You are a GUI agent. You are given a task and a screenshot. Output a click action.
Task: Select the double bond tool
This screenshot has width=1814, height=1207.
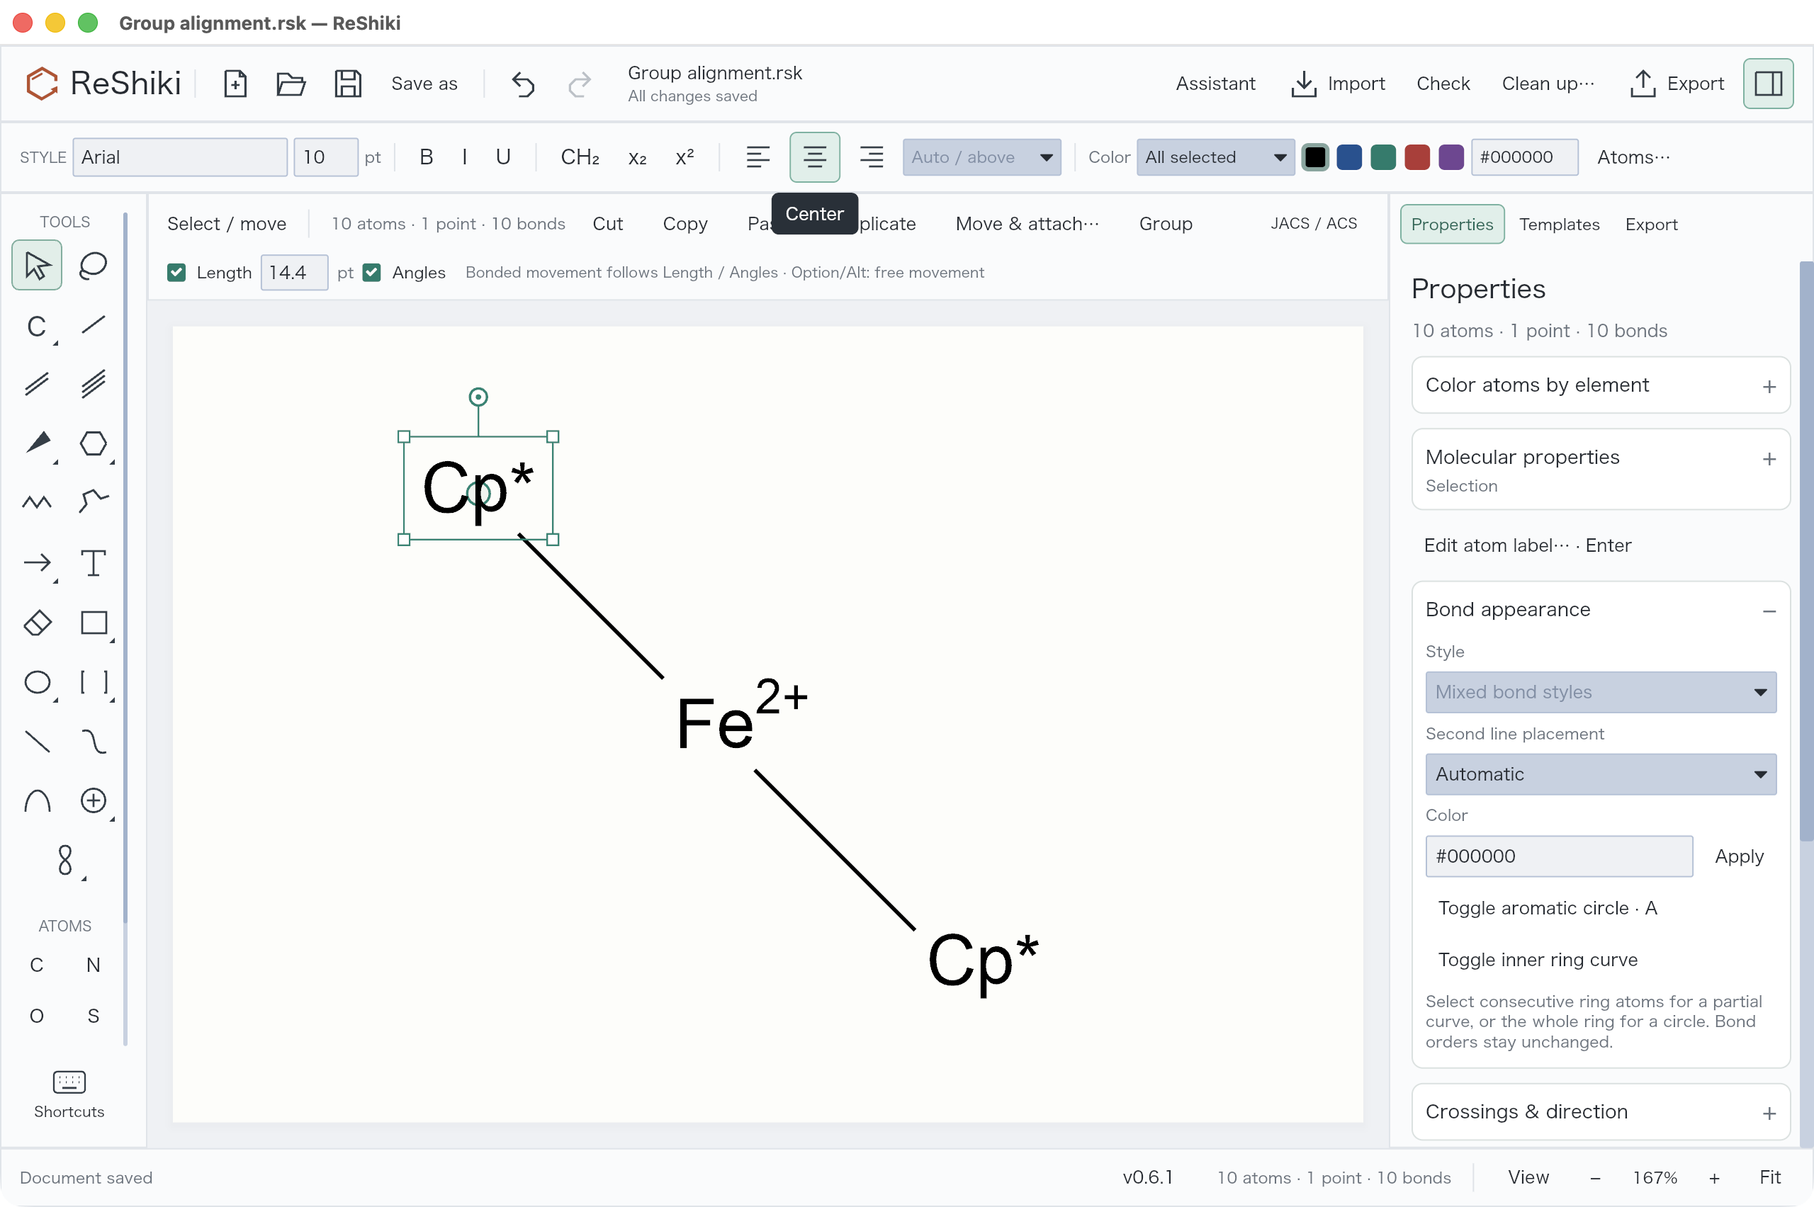[37, 384]
